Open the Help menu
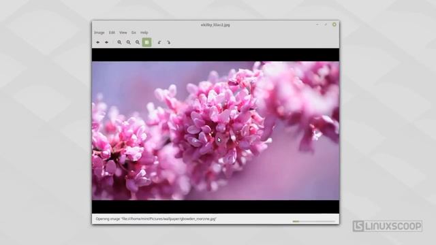This screenshot has height=245, width=436. 144,33
